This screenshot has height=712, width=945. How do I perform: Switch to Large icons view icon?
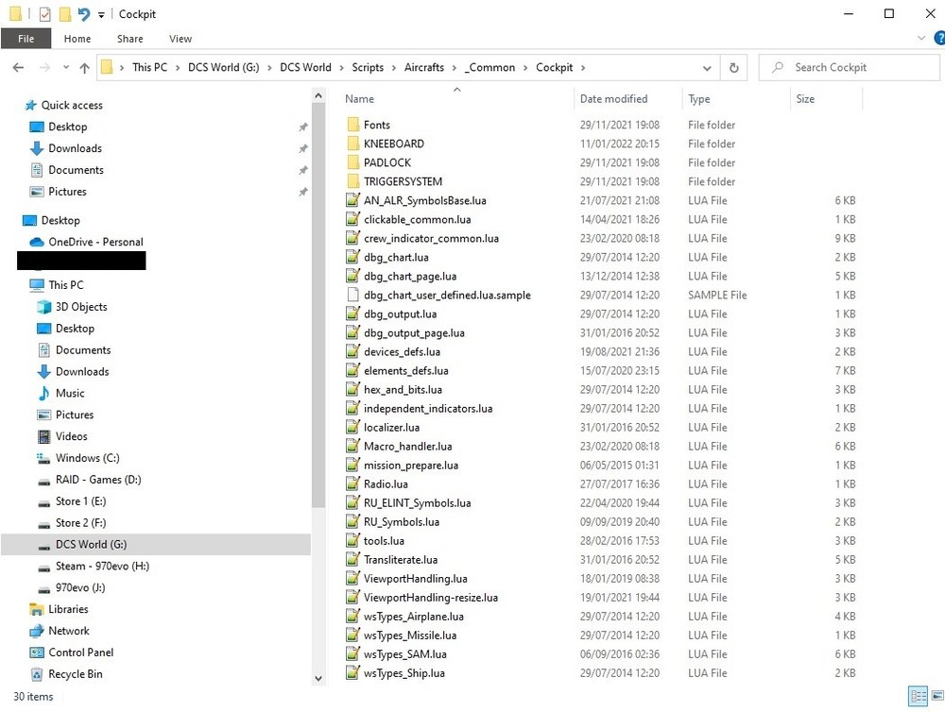937,696
